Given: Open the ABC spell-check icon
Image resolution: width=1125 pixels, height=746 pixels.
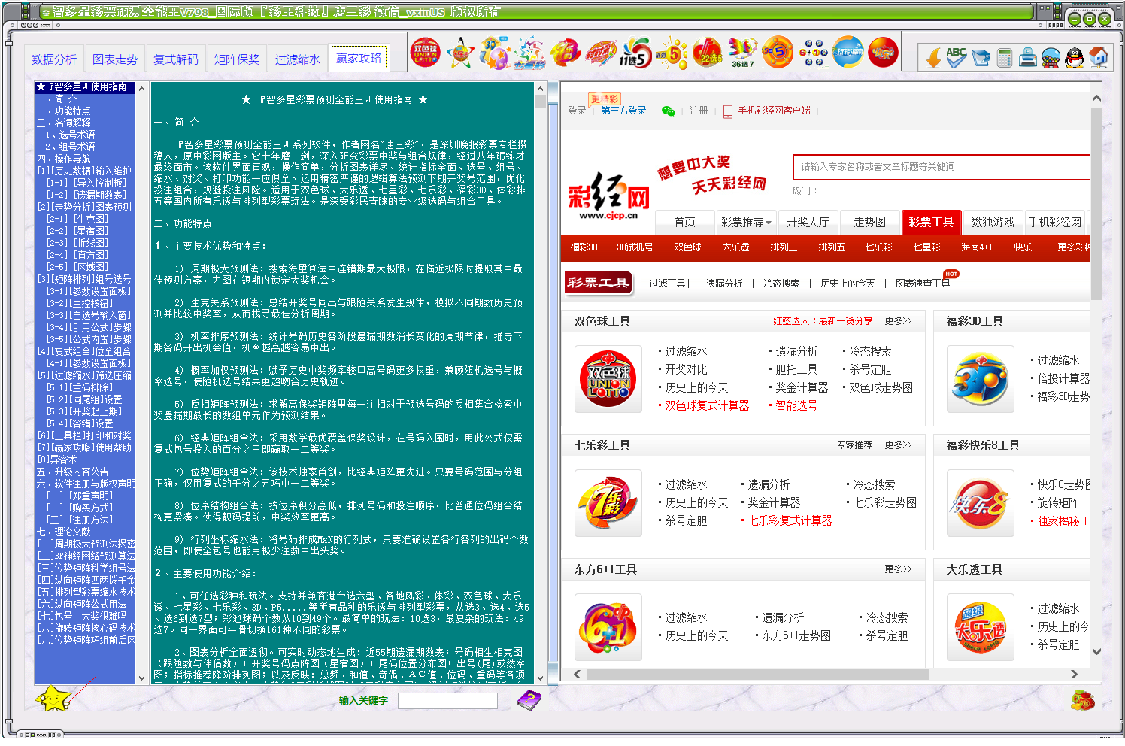Looking at the screenshot, I should tap(957, 57).
